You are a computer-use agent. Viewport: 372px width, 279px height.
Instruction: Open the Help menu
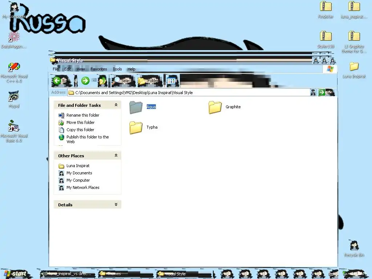click(131, 69)
